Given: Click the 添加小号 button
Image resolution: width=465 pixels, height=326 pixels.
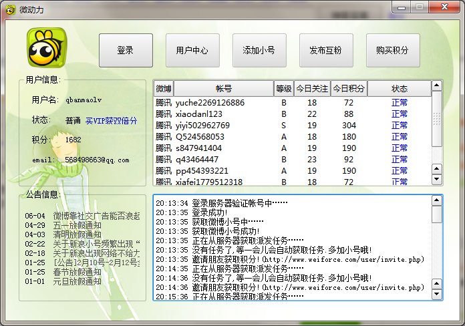Looking at the screenshot, I should [x=259, y=50].
